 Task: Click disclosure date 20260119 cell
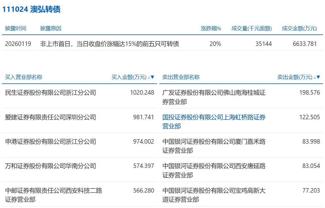pos(18,44)
